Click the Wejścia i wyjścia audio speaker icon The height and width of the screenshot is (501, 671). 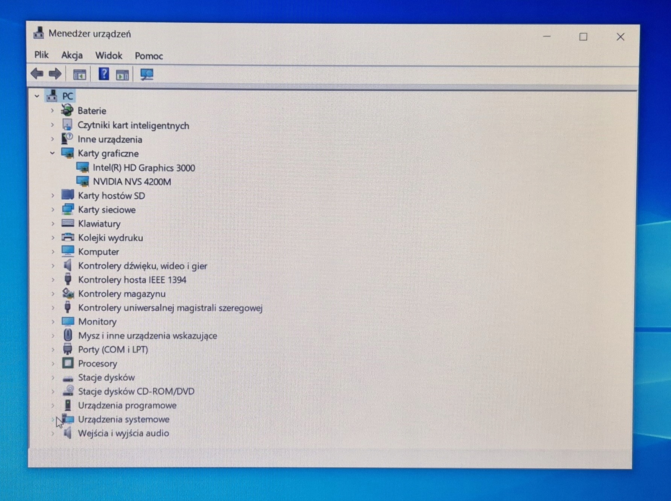coord(68,433)
